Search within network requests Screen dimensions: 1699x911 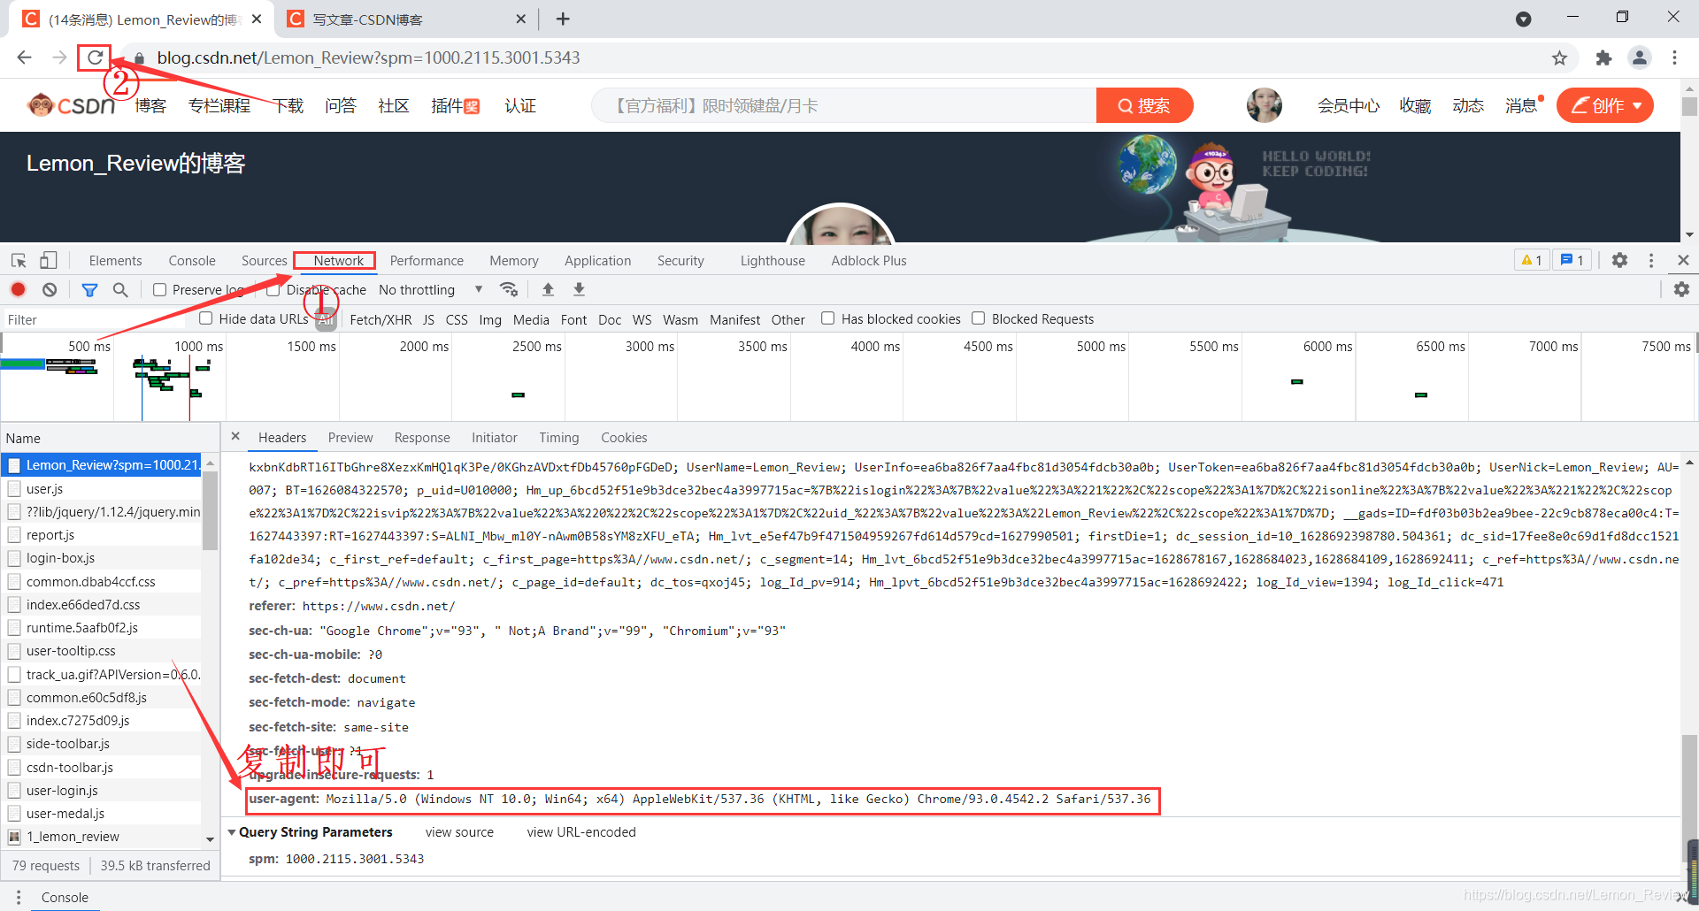coord(120,289)
